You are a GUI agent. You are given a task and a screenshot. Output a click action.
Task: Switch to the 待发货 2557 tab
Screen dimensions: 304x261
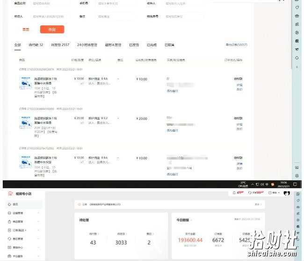(x=60, y=45)
